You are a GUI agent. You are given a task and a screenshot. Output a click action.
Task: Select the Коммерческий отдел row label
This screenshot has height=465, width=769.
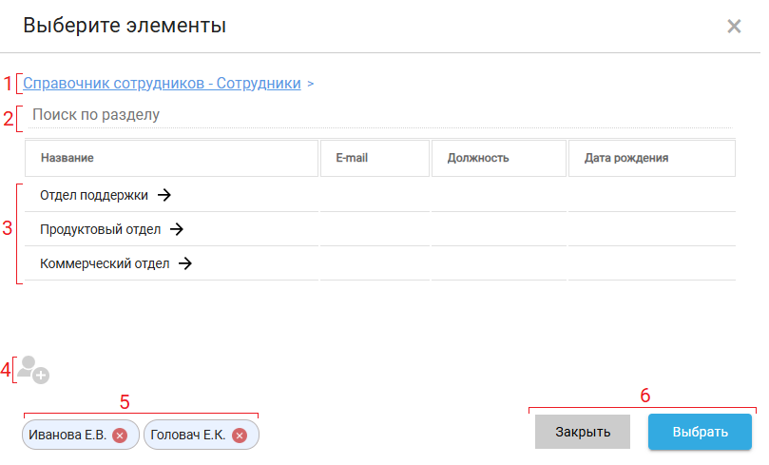(x=105, y=264)
